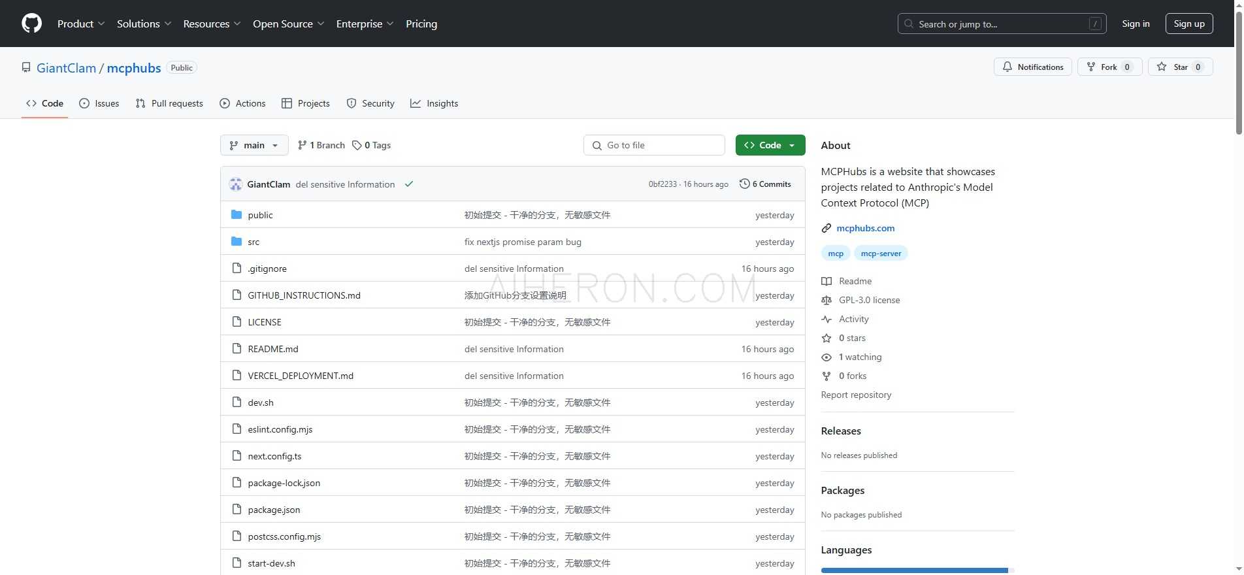This screenshot has width=1244, height=575.
Task: Click the Report repository link
Action: 856,395
